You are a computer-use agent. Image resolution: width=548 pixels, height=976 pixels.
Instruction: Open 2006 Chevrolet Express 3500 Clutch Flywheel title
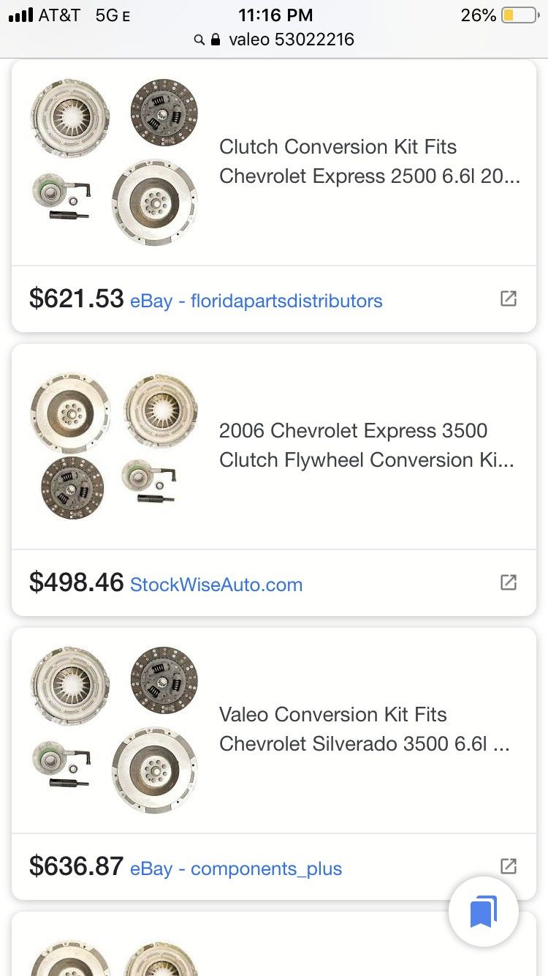366,446
